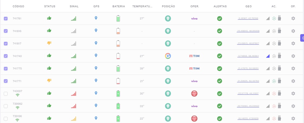This screenshot has width=304, height=123.
Task: Open settings gear for device 741781
Action: 293,19
